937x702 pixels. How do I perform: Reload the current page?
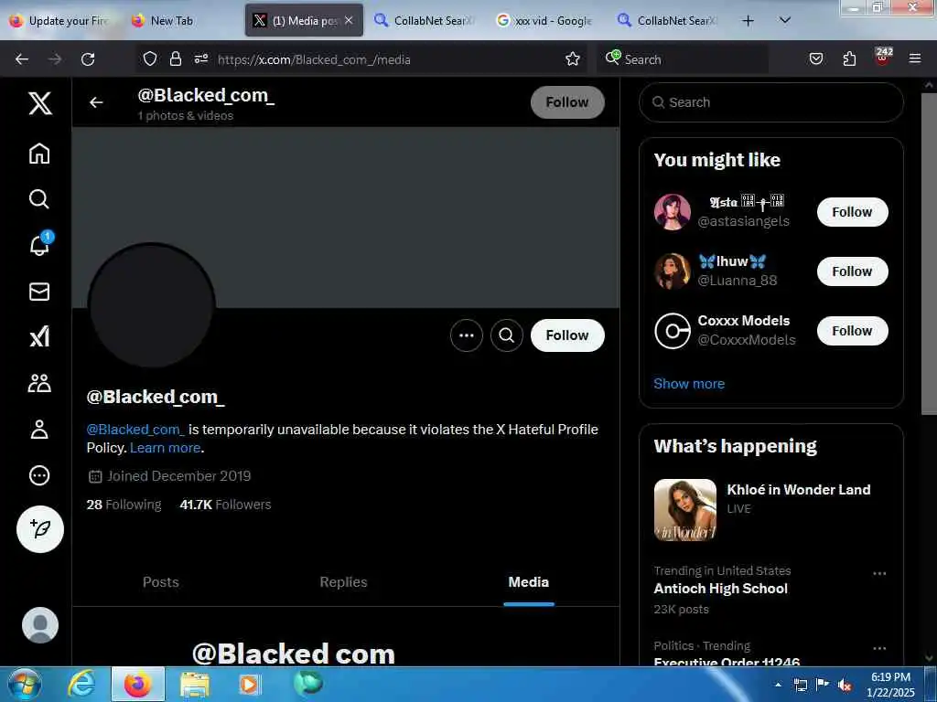click(88, 59)
